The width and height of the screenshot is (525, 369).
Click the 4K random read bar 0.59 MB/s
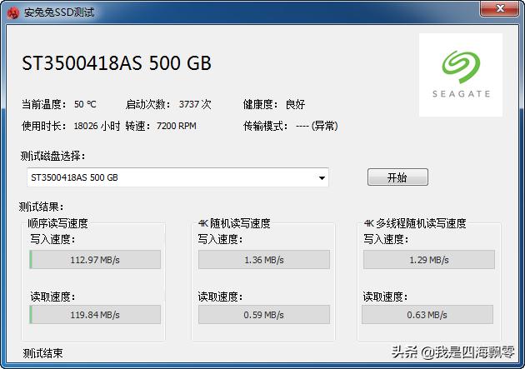click(264, 315)
